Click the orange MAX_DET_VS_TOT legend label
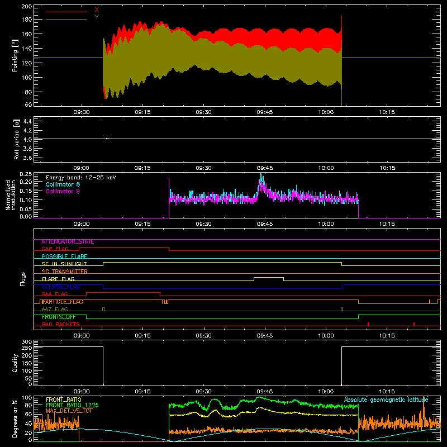The width and height of the screenshot is (447, 447). (69, 411)
